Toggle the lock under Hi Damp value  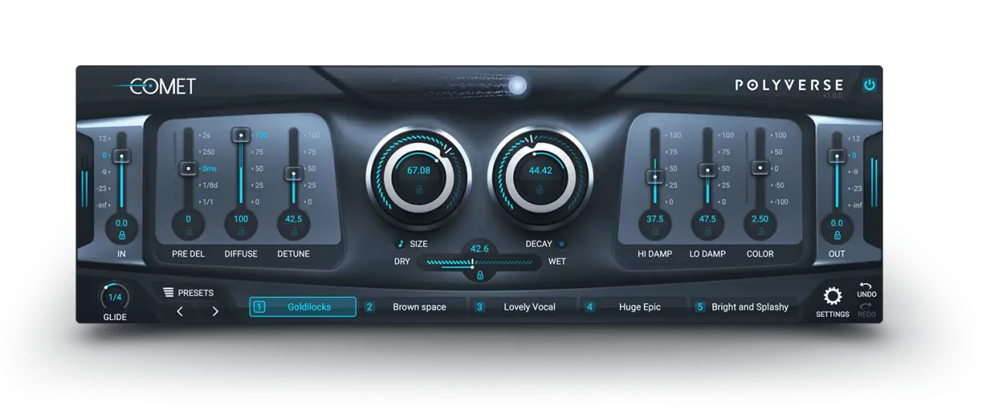point(655,230)
